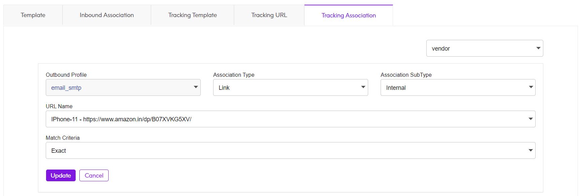
Task: Select the Tracking URL tab
Action: tap(269, 15)
